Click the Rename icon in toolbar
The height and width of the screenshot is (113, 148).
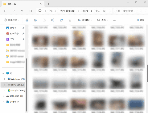(53, 20)
